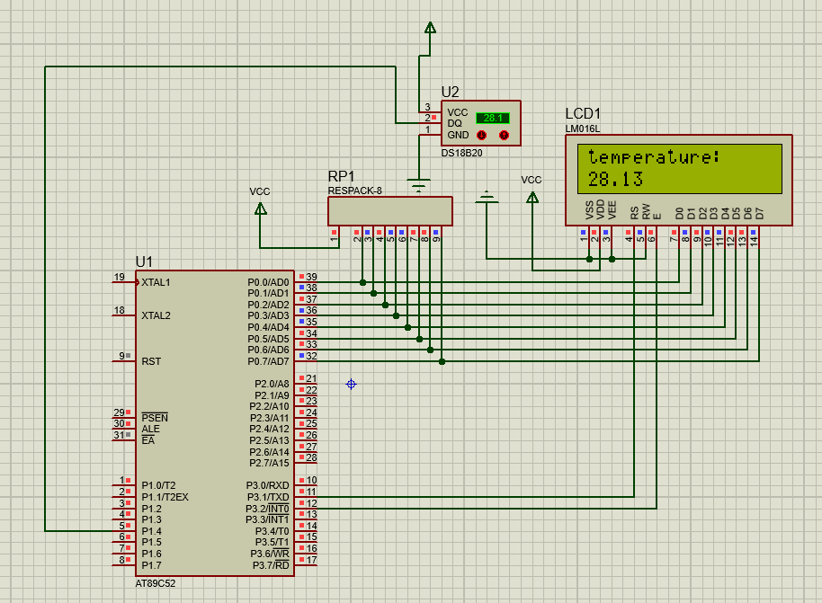Click the EA pin label on U1
The width and height of the screenshot is (822, 603).
[147, 440]
